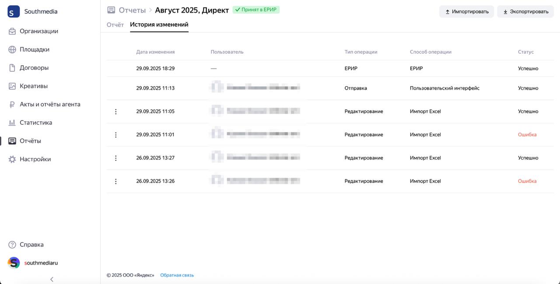
Task: Open three-dot menu for 26.09.2025 13:27 row
Action: point(115,158)
